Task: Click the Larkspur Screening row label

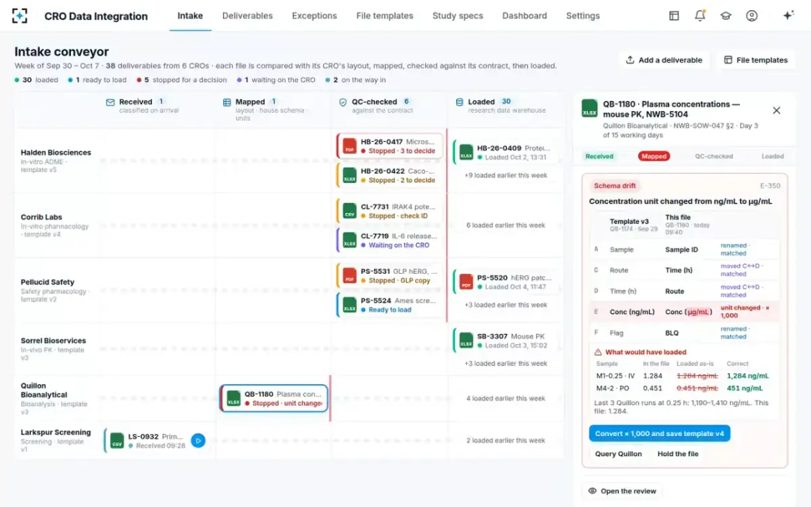Action: [x=55, y=433]
